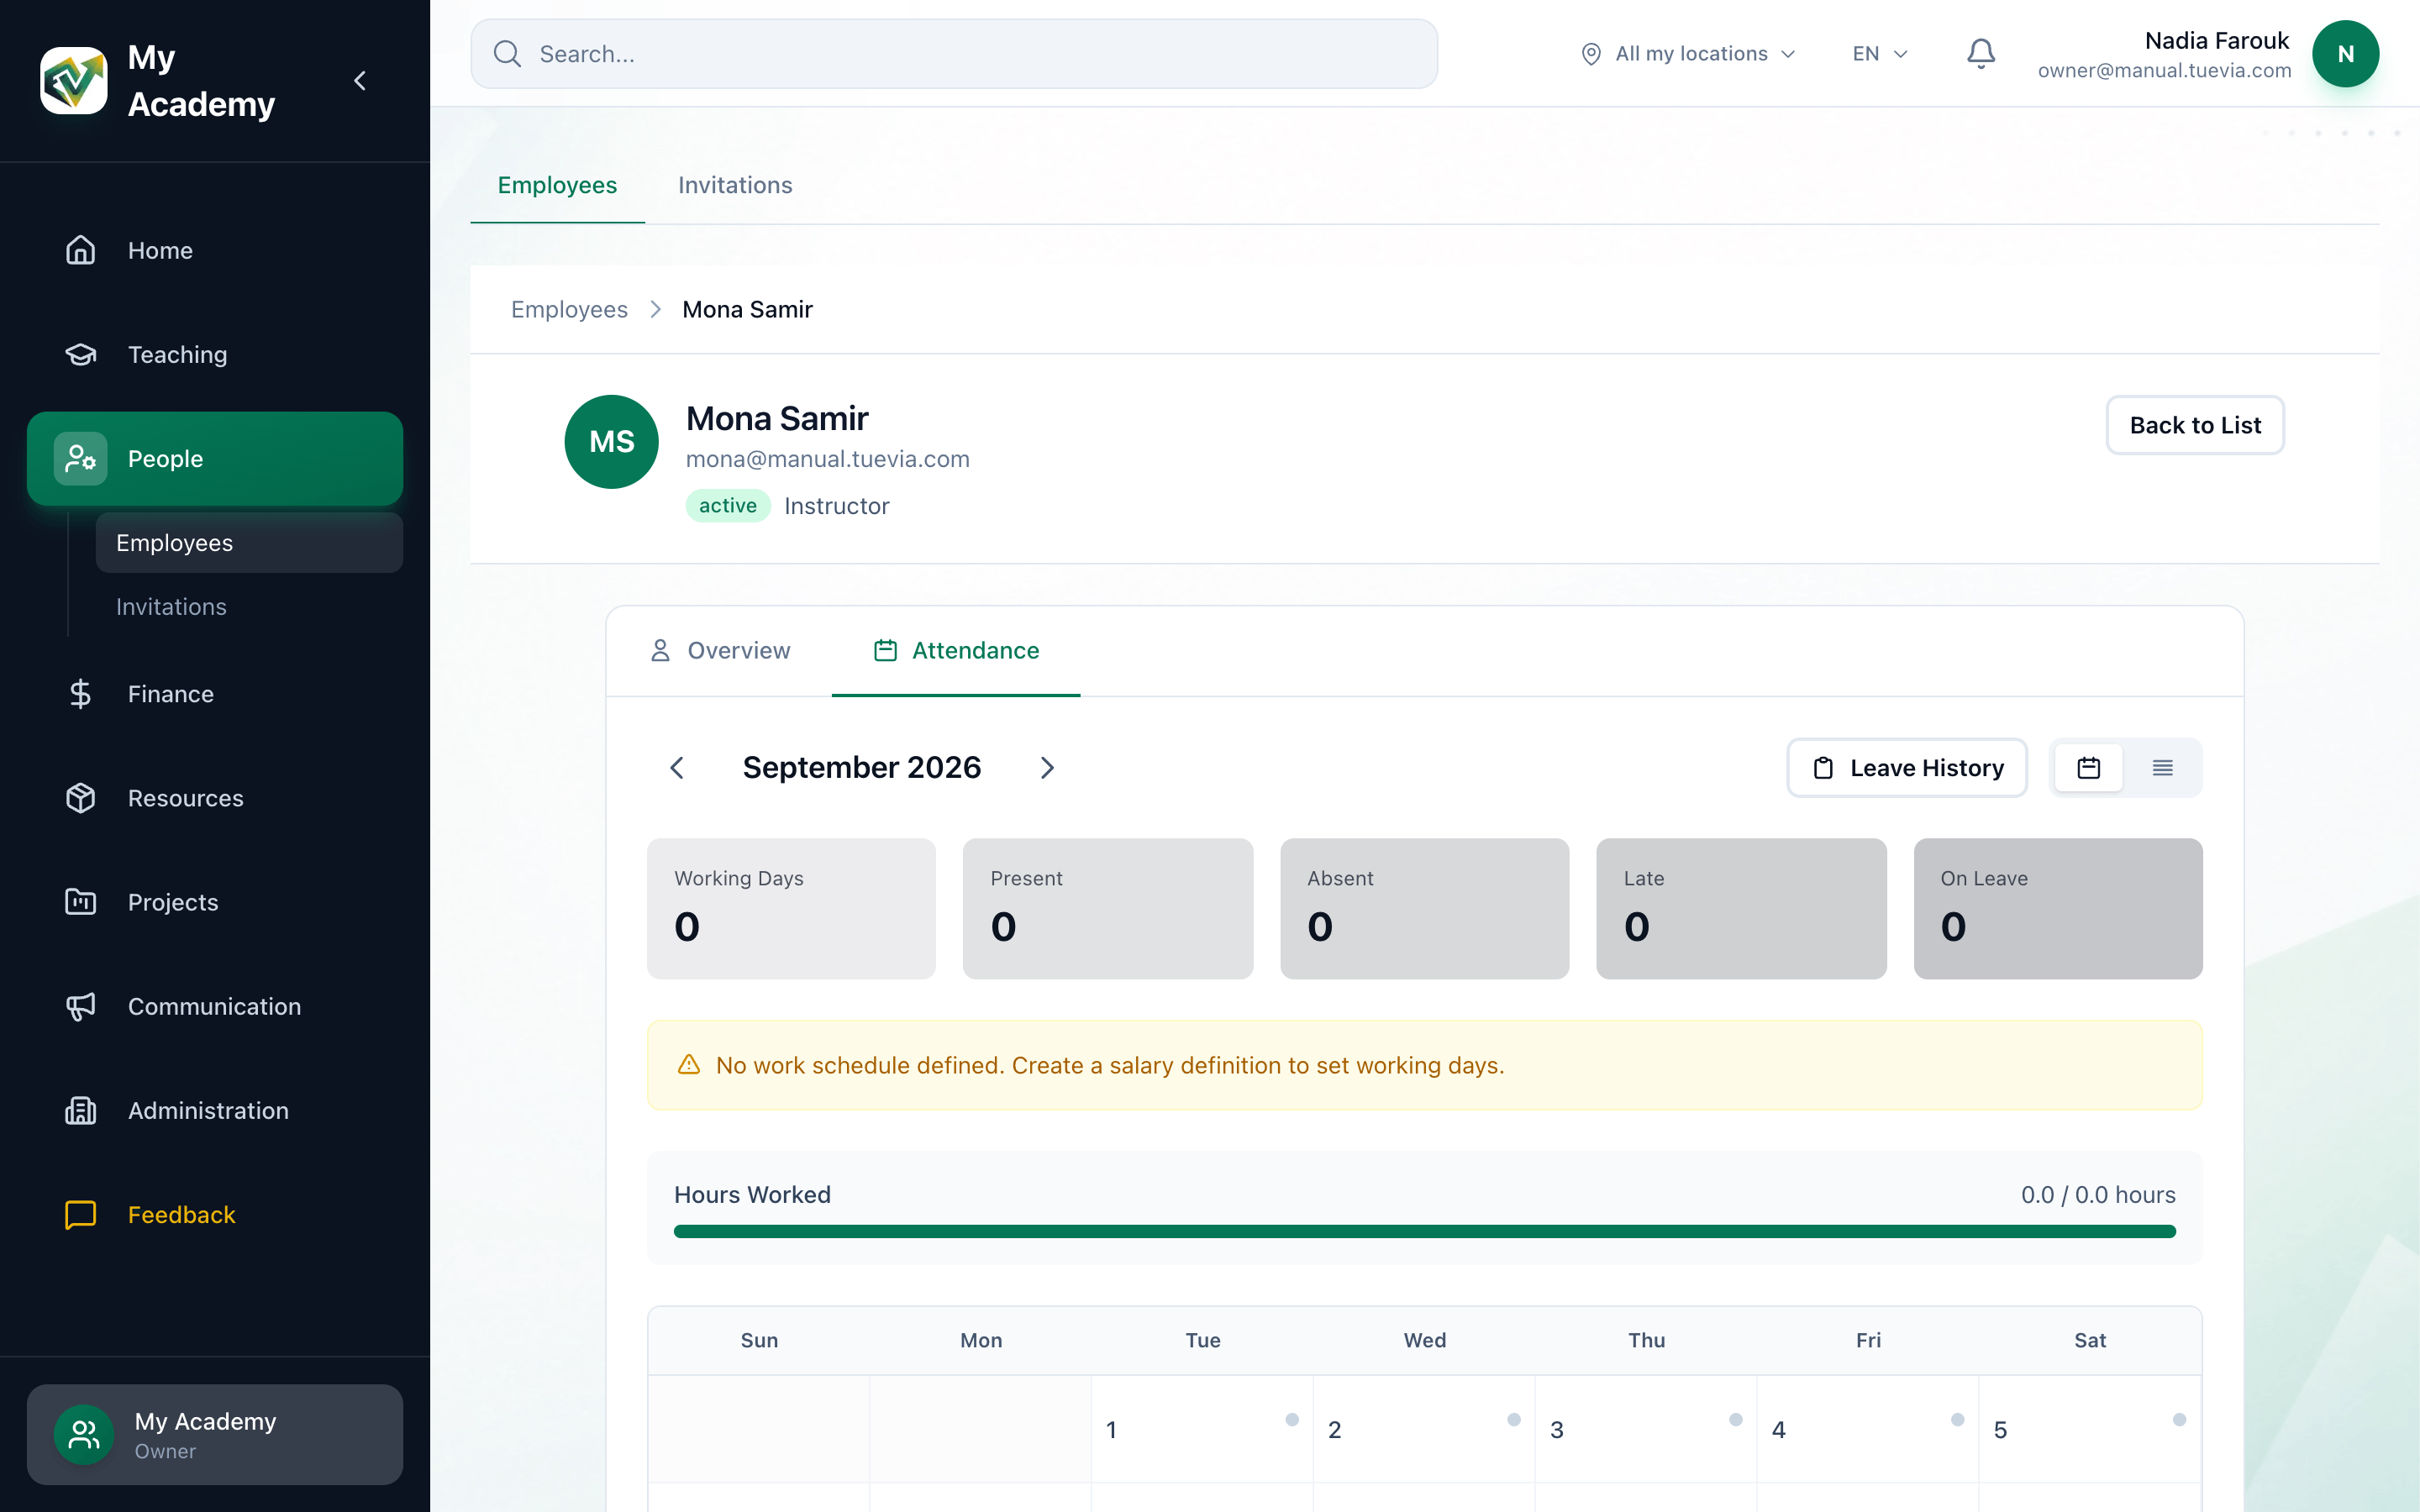Open All my locations dropdown
2420x1512 pixels.
pyautogui.click(x=1688, y=54)
